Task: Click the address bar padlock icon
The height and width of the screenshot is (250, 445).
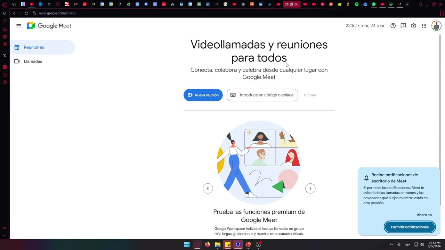Action: pos(34,13)
